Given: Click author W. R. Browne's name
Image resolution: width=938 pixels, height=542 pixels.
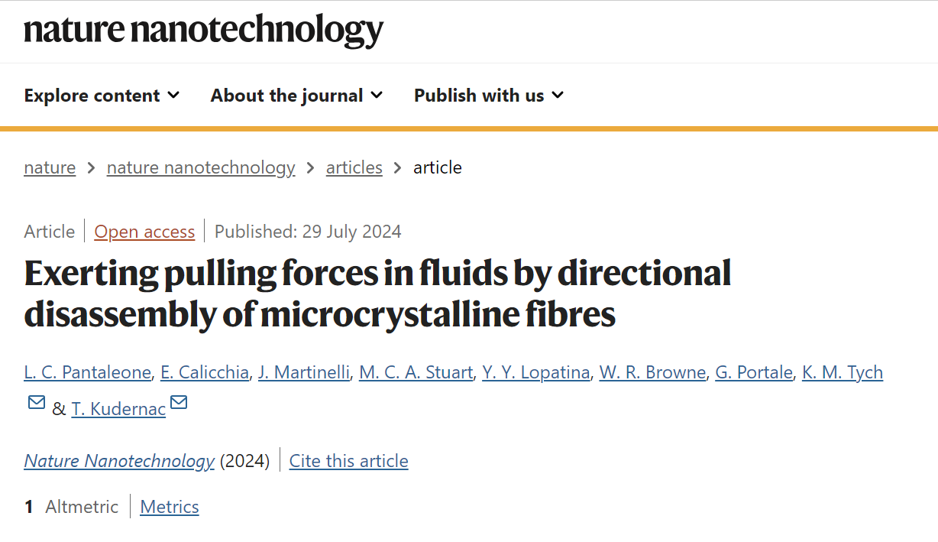Looking at the screenshot, I should click(x=652, y=372).
